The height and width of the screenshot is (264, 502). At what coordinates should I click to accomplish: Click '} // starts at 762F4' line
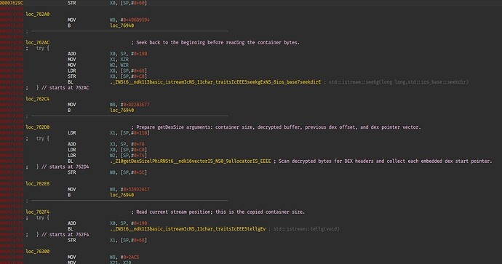[x=63, y=235]
